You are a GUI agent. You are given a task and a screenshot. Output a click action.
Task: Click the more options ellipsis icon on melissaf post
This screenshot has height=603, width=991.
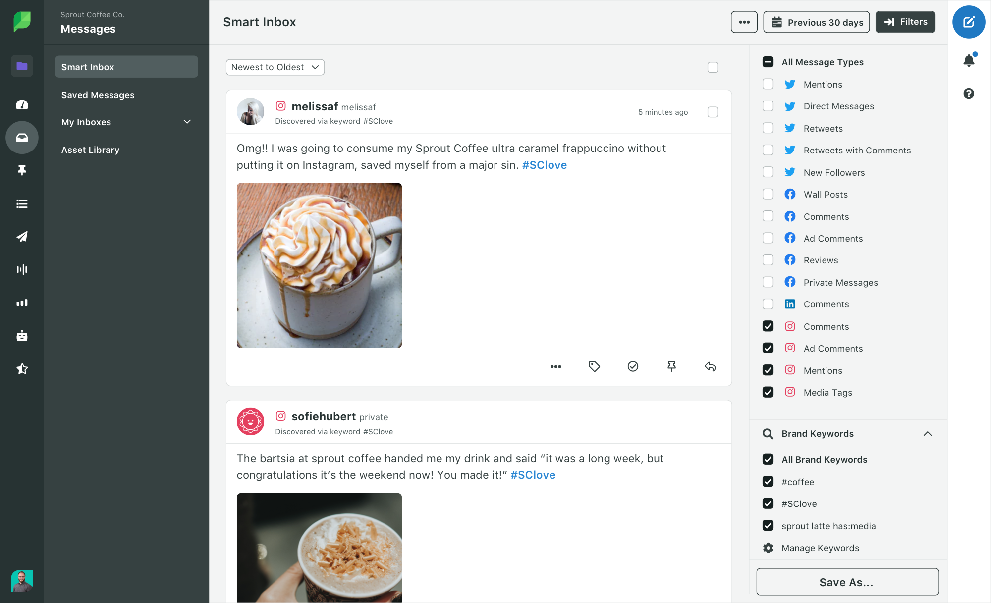555,366
